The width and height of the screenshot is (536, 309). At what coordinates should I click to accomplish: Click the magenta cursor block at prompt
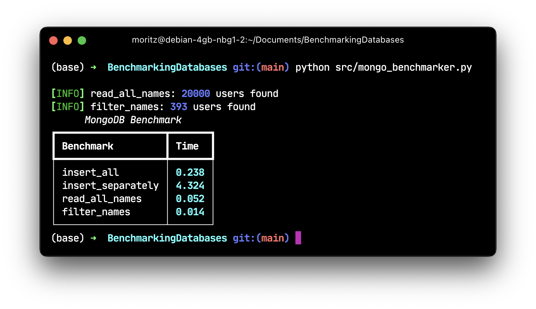point(298,238)
